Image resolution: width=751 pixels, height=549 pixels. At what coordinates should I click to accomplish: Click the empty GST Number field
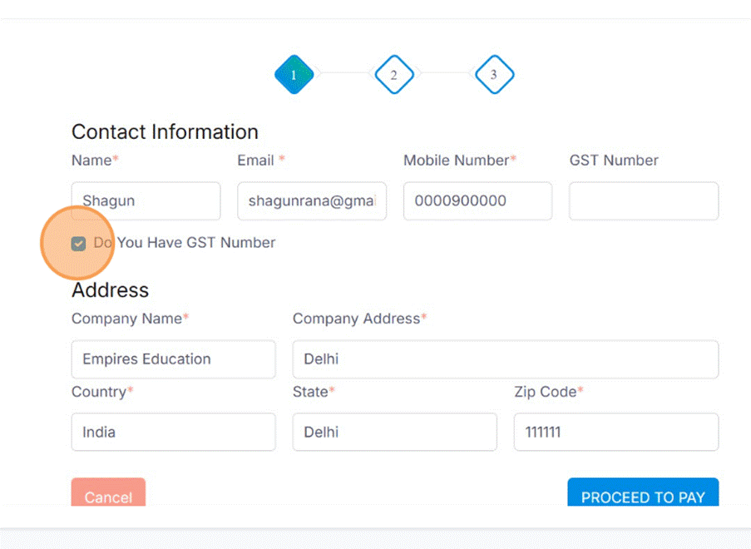[x=644, y=201]
